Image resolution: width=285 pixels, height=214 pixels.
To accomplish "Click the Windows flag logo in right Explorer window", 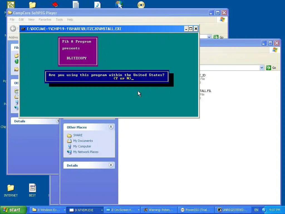I will pyautogui.click(x=275, y=50).
